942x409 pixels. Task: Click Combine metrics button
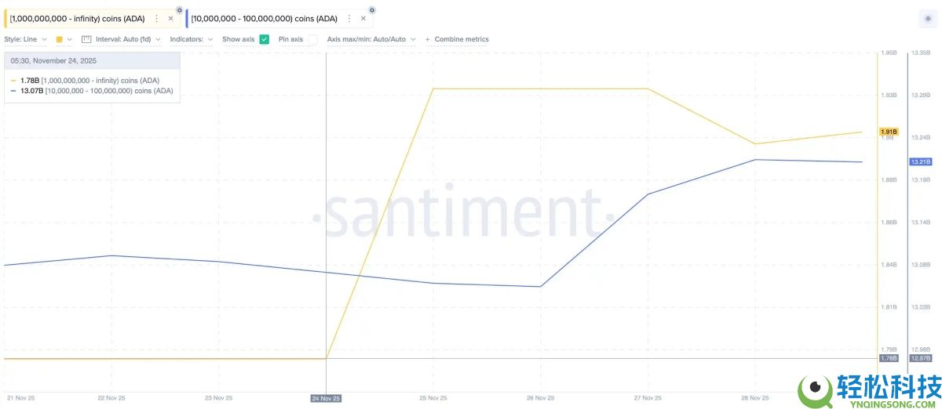point(461,39)
